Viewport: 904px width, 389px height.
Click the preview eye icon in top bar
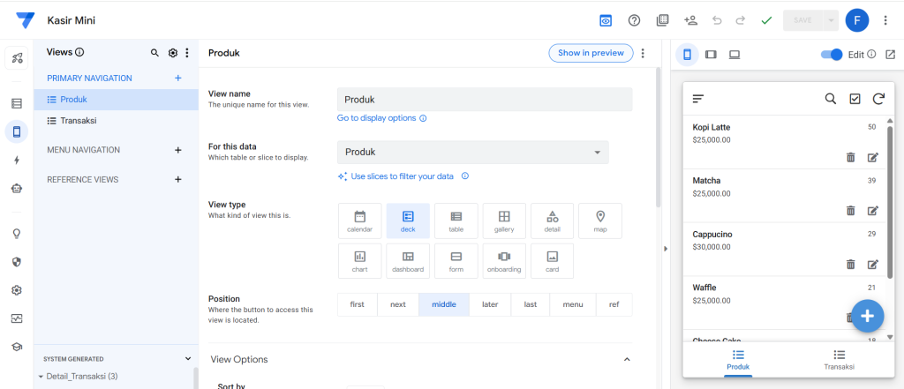coord(606,20)
